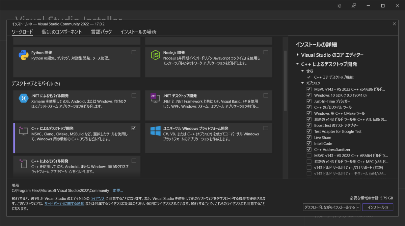Click the feedback icon in the title bar
The image size is (405, 226).
(354, 6)
